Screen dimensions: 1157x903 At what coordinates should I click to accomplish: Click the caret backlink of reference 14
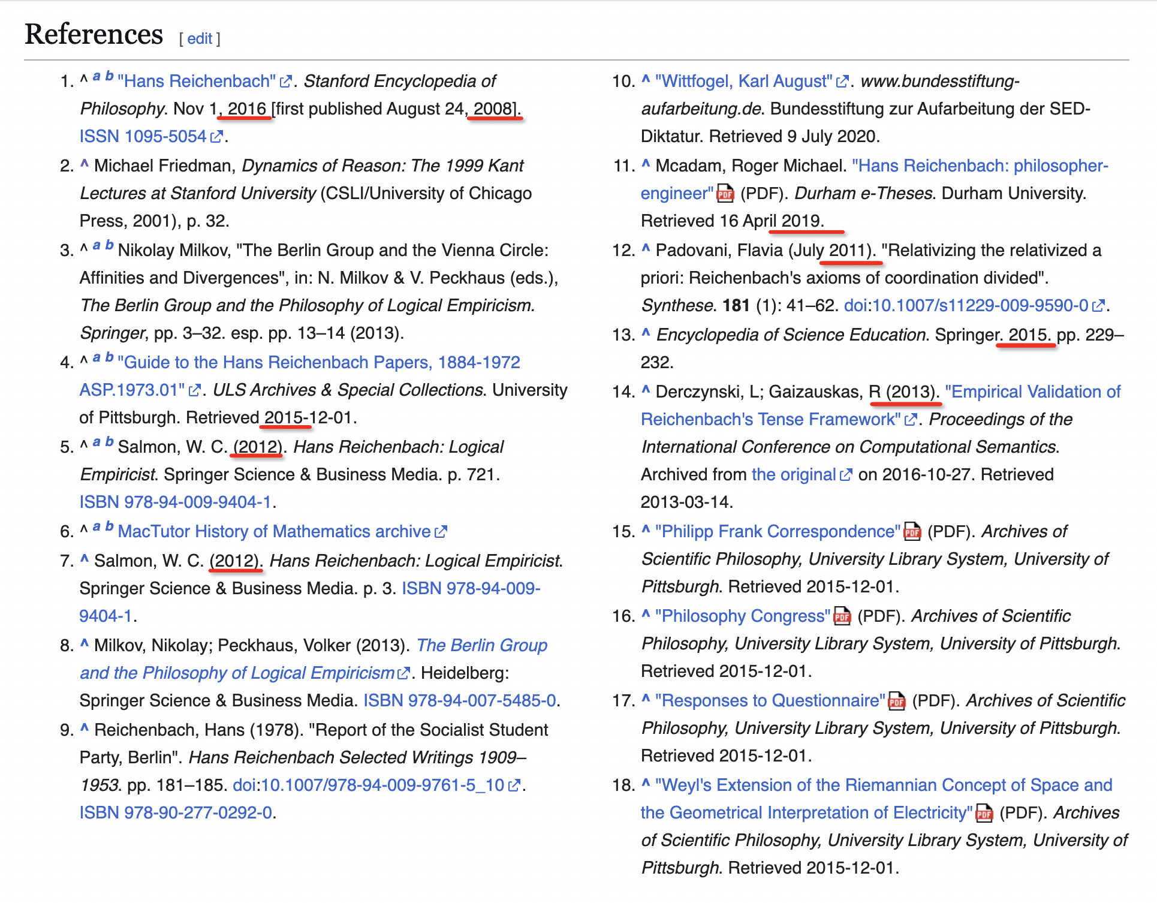tap(646, 390)
